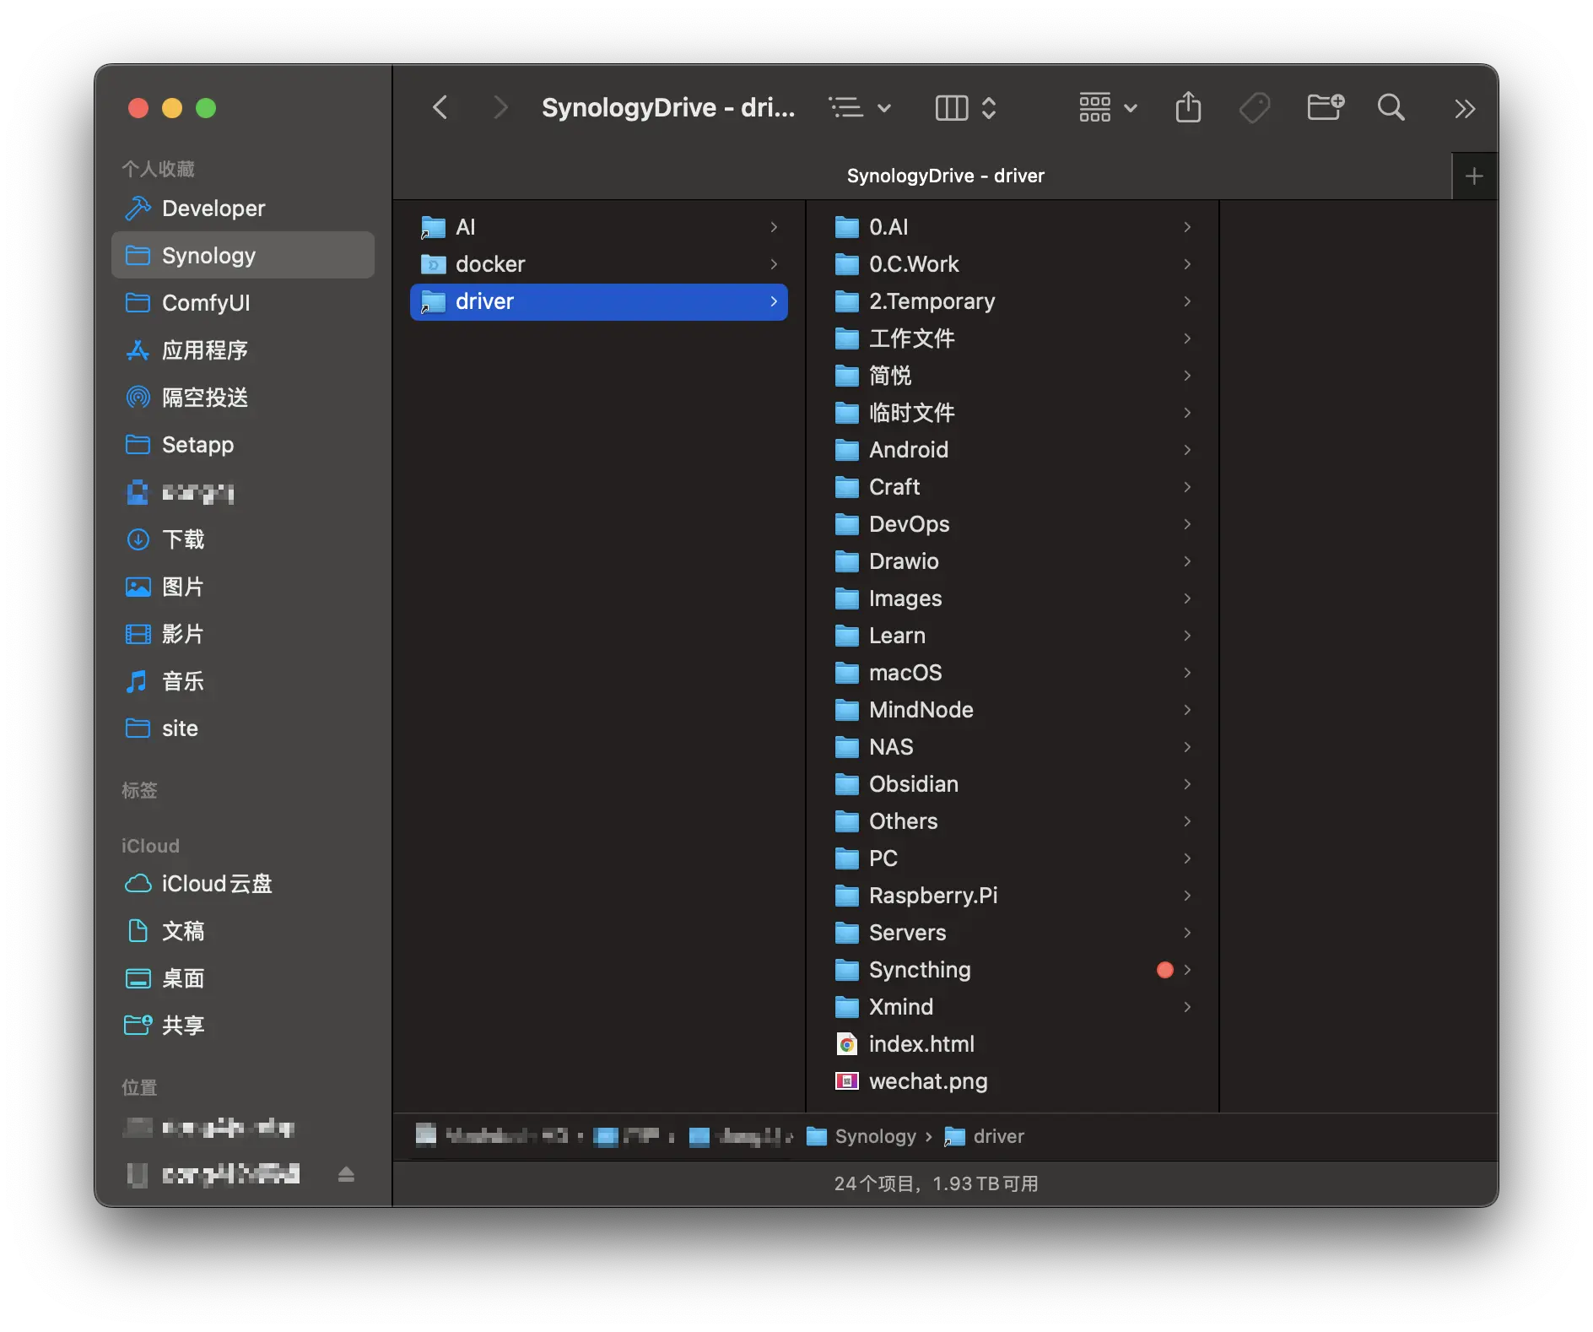The height and width of the screenshot is (1332, 1593).
Task: Click the New Folder toolbar icon
Action: (1325, 108)
